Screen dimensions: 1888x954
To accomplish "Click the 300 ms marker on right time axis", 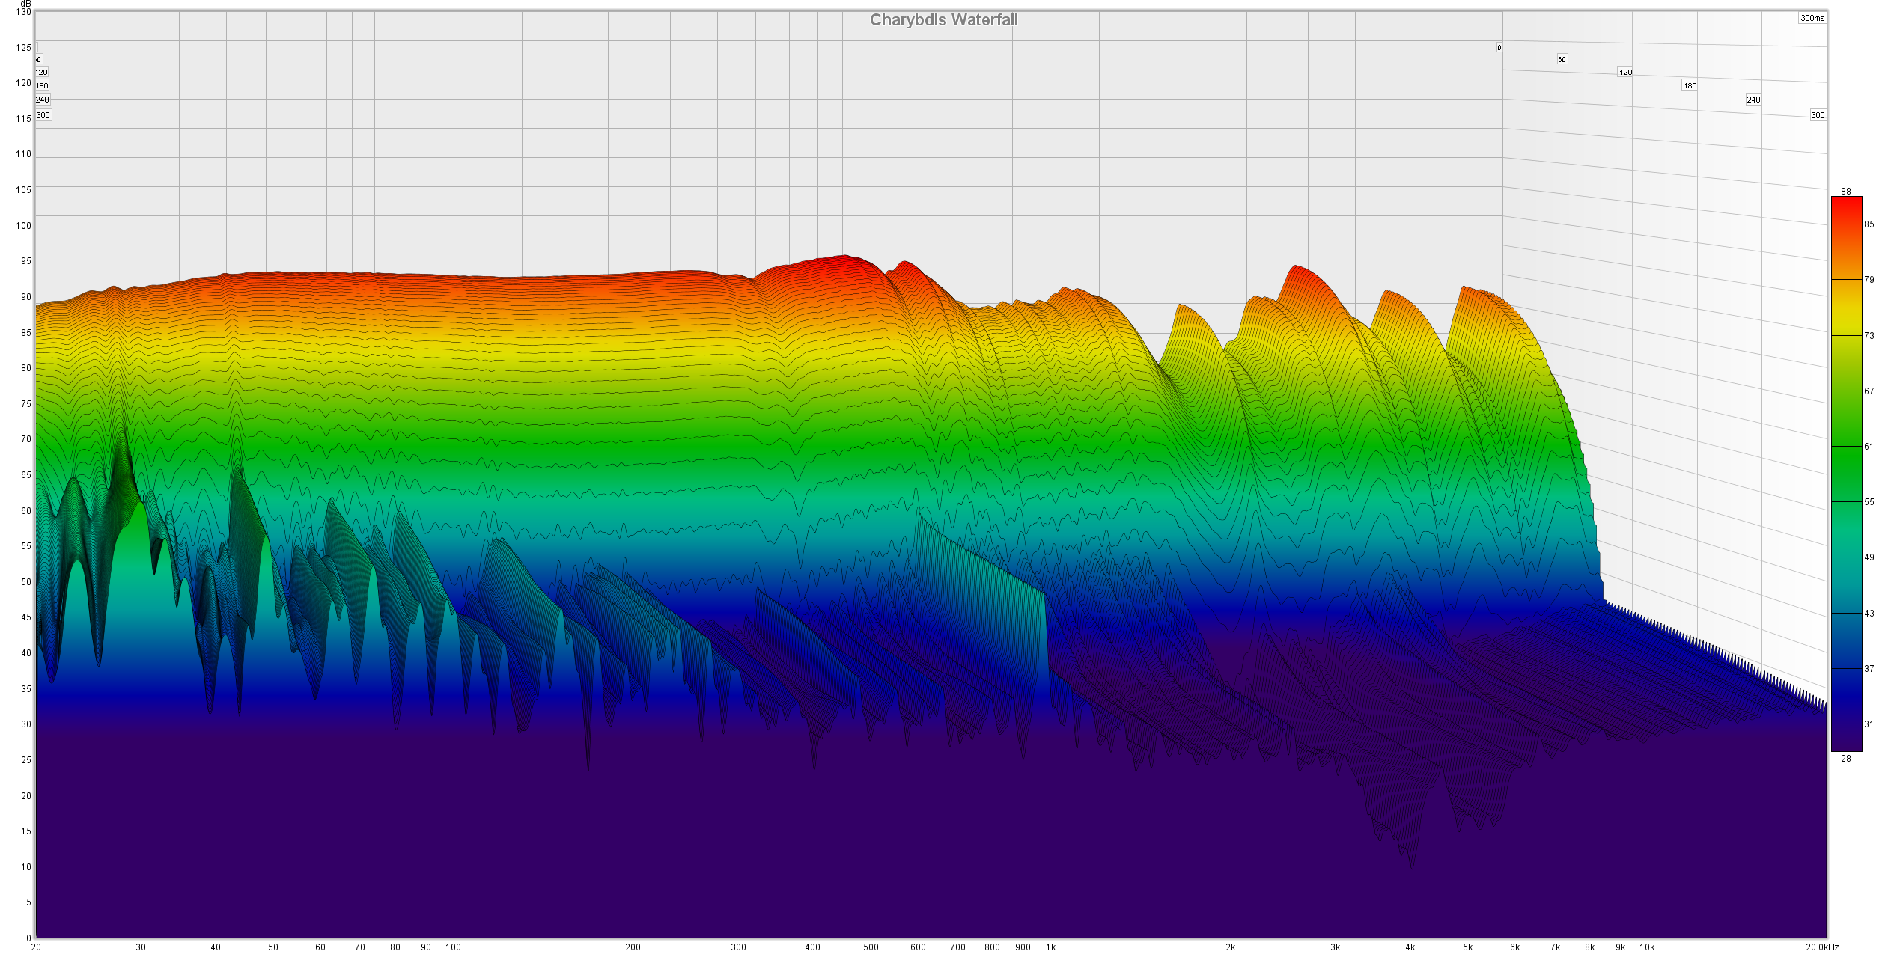I will [x=1818, y=115].
